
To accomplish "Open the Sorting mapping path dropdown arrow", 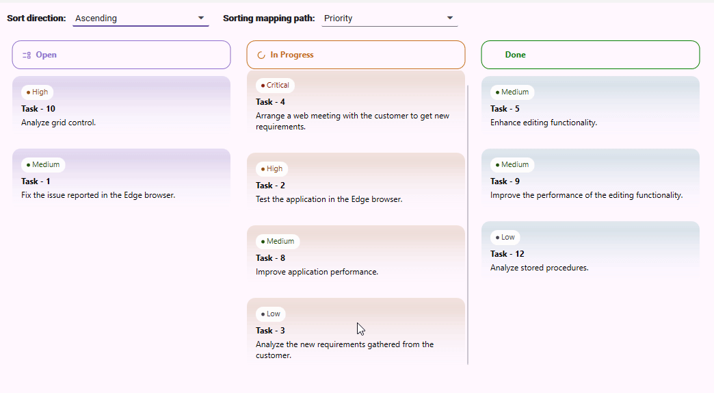I will click(450, 18).
